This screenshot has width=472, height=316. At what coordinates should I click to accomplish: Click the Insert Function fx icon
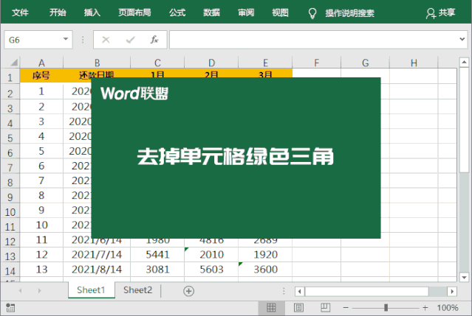pos(154,40)
